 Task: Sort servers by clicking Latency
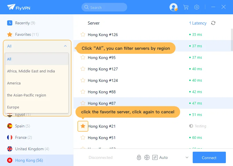(x=198, y=23)
